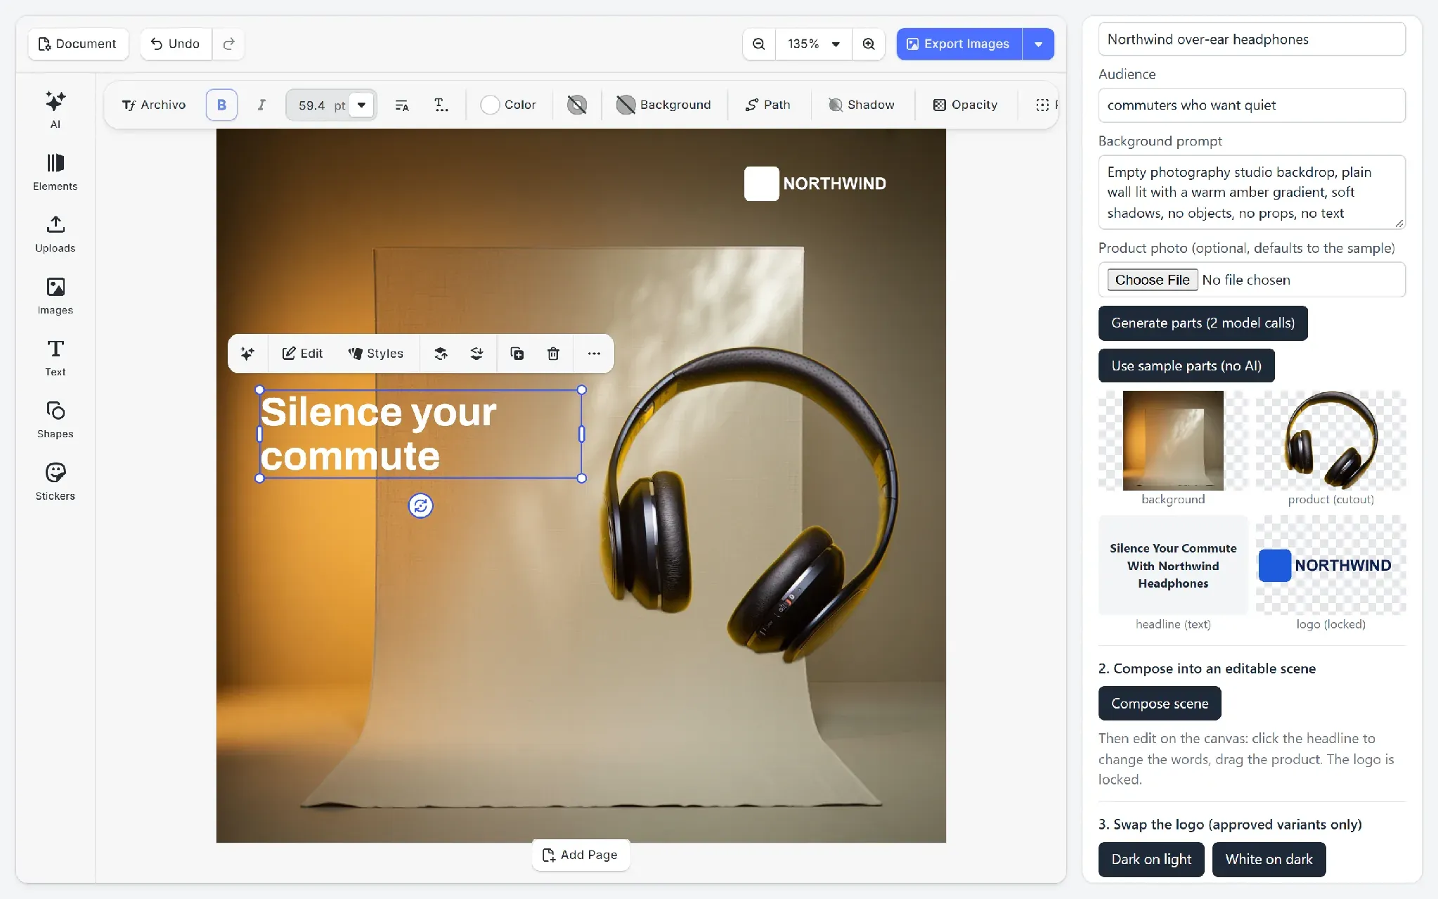Open the 135% zoom level dropdown
The image size is (1438, 899).
coord(813,44)
